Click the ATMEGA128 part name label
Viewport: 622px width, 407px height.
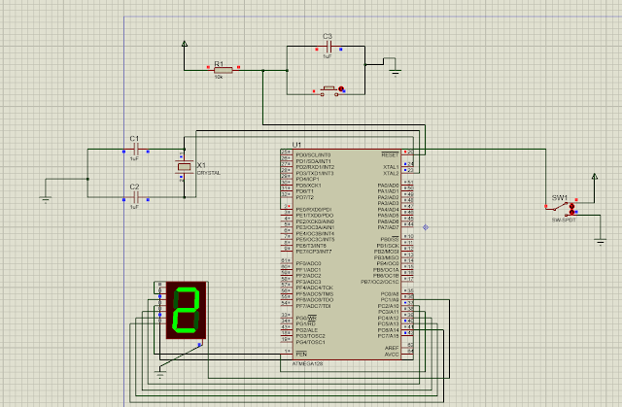pos(307,363)
